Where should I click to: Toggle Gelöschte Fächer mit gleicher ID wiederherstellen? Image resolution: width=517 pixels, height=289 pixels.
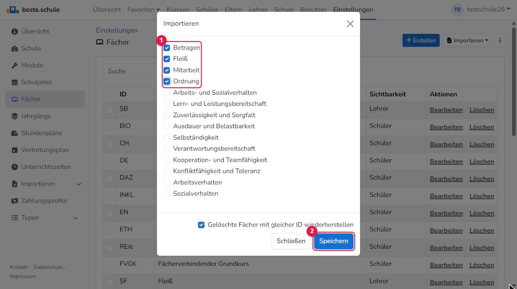coord(201,225)
